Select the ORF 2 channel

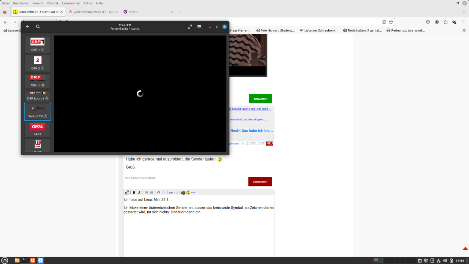tap(37, 63)
